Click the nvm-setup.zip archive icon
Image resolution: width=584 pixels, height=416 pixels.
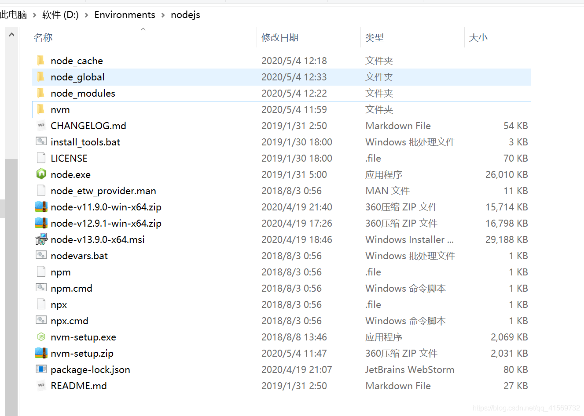pyautogui.click(x=41, y=353)
